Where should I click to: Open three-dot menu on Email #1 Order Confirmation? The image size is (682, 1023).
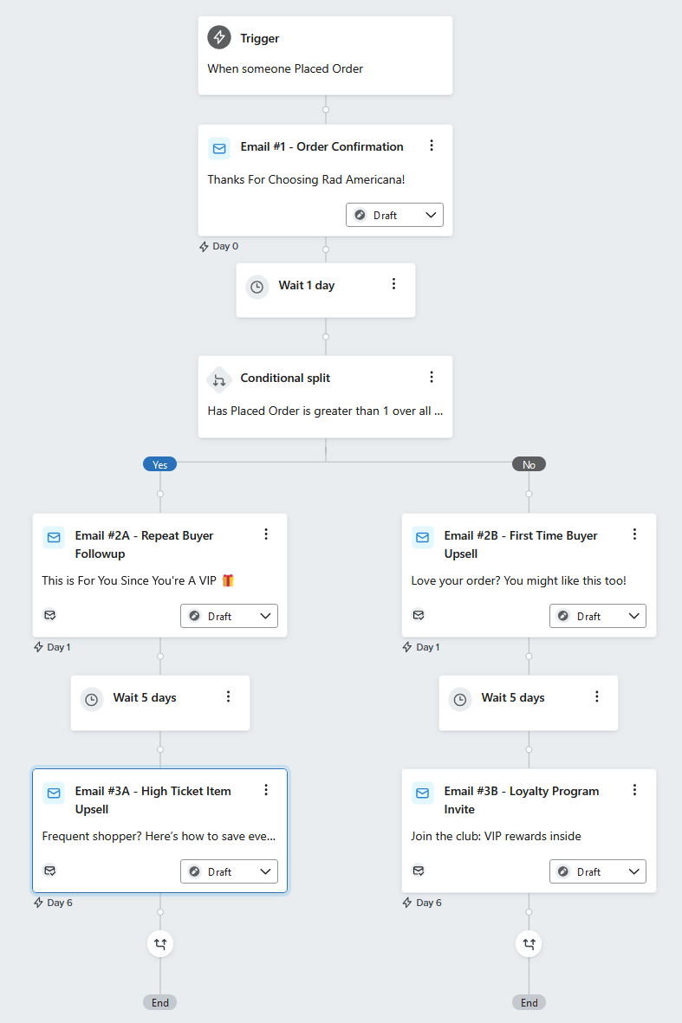click(x=432, y=146)
